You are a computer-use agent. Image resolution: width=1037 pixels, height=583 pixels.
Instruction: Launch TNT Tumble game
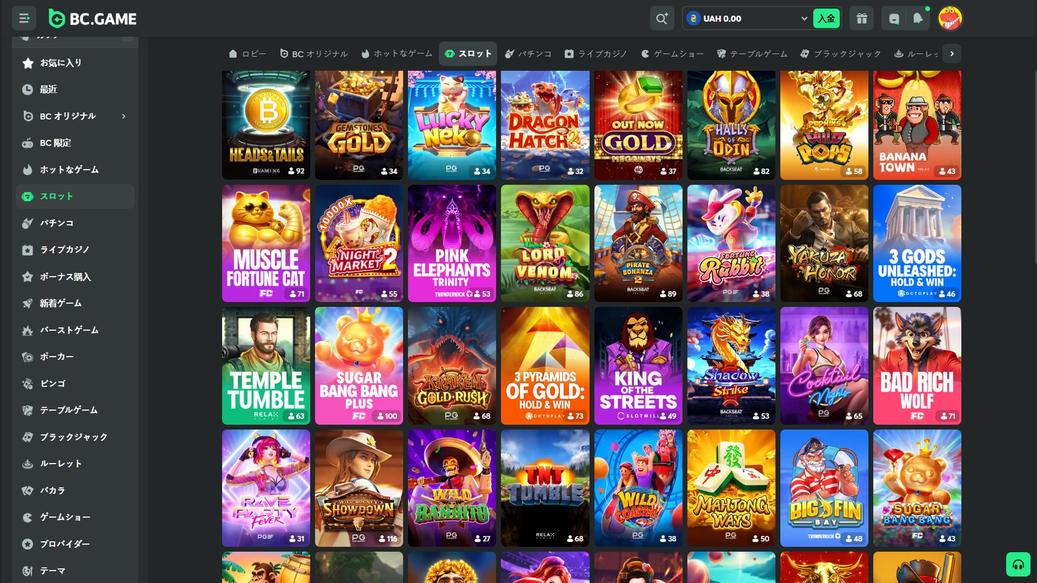click(545, 488)
